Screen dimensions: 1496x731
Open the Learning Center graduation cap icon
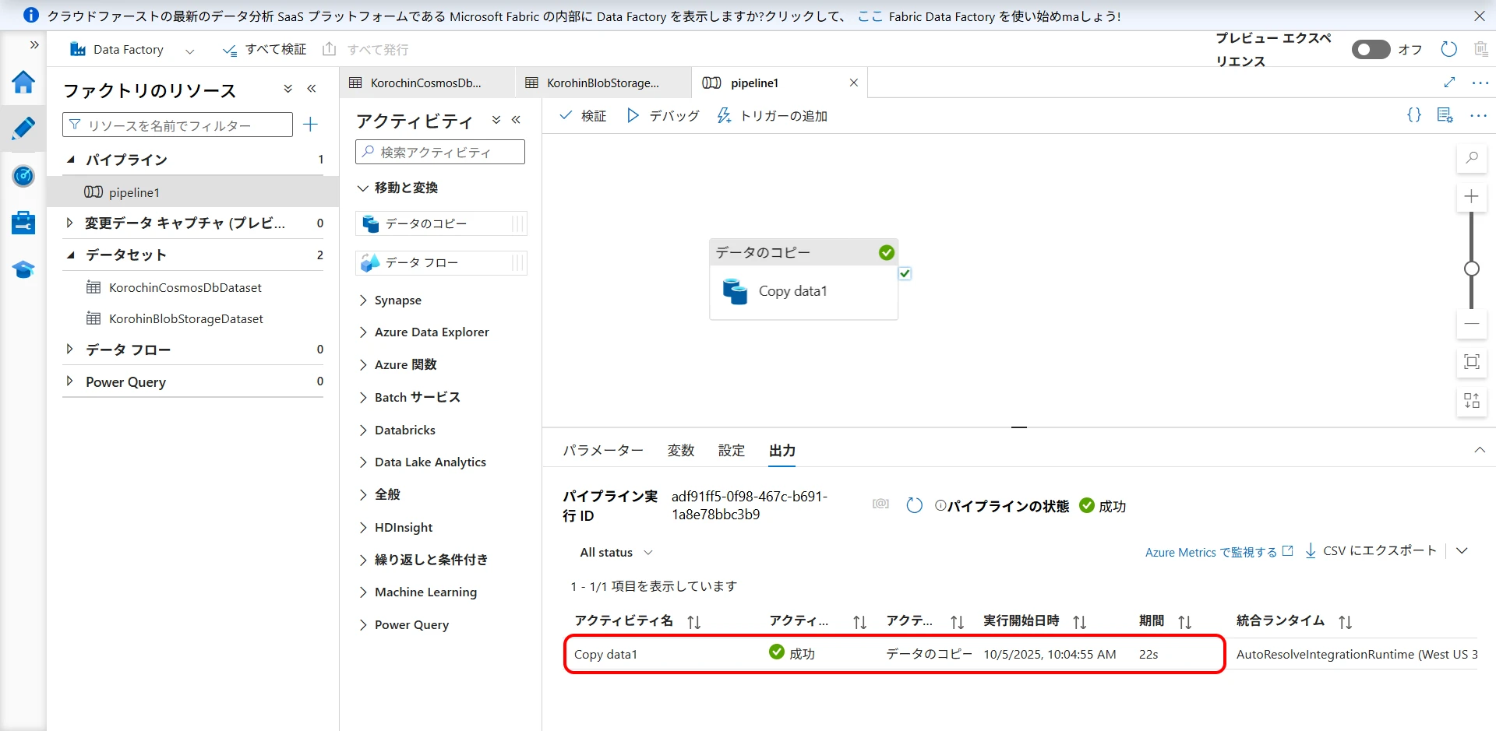click(x=23, y=270)
